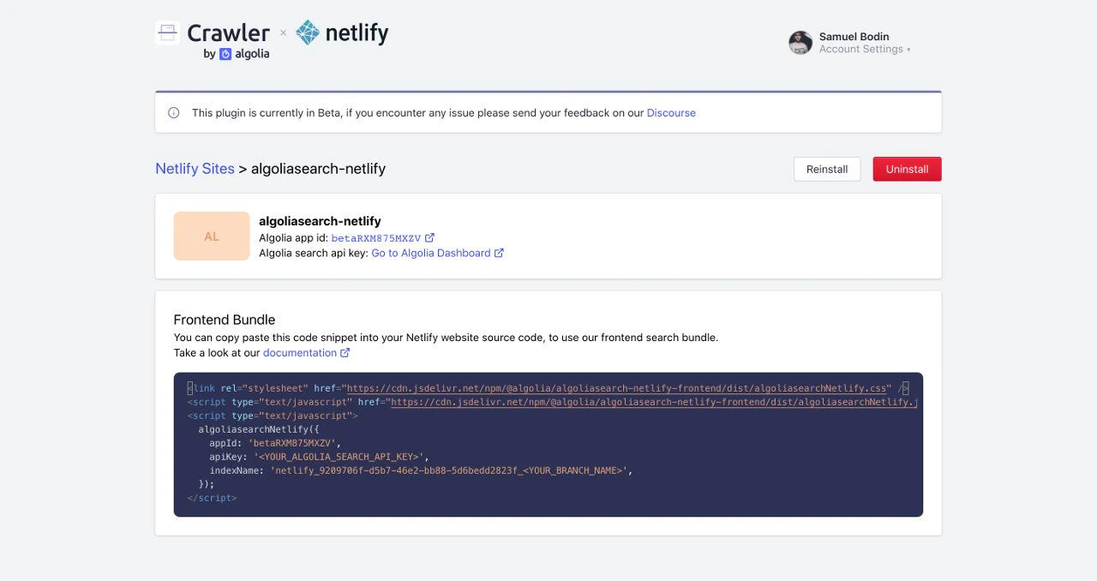The height and width of the screenshot is (581, 1097).
Task: Click the Samuel Bodin name label
Action: pyautogui.click(x=854, y=36)
